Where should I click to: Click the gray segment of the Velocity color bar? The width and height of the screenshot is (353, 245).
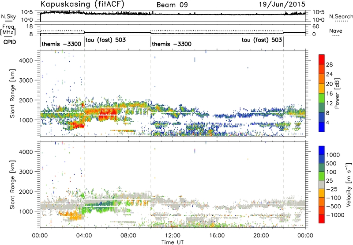click(322, 184)
